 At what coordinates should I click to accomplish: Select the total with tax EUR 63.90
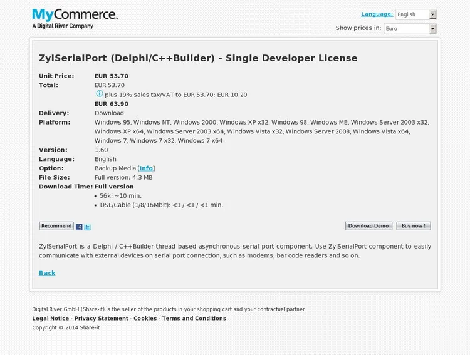pos(112,104)
